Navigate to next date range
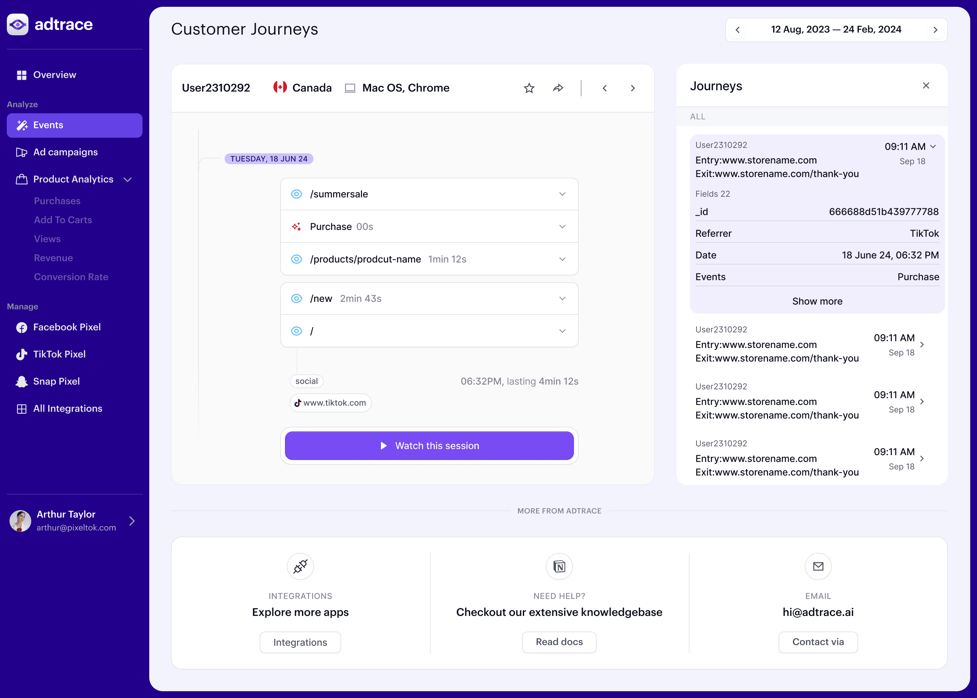Image resolution: width=977 pixels, height=698 pixels. 935,30
